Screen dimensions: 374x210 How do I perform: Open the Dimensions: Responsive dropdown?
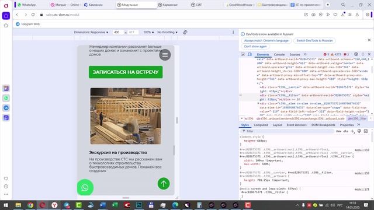click(x=91, y=32)
